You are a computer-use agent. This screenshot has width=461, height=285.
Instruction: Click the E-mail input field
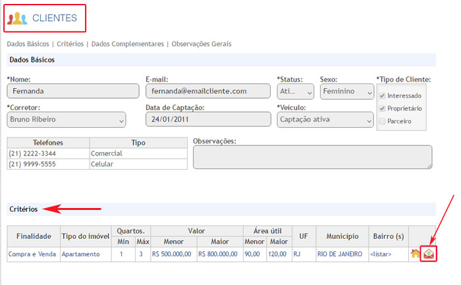(207, 91)
